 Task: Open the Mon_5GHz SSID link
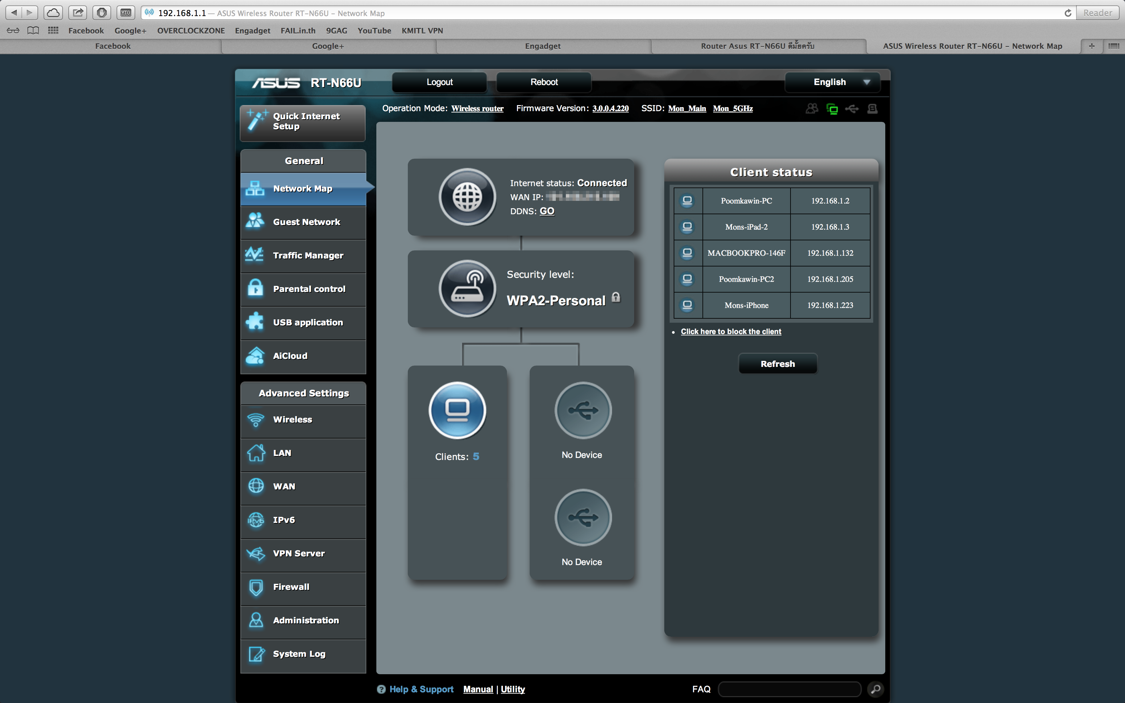point(733,109)
